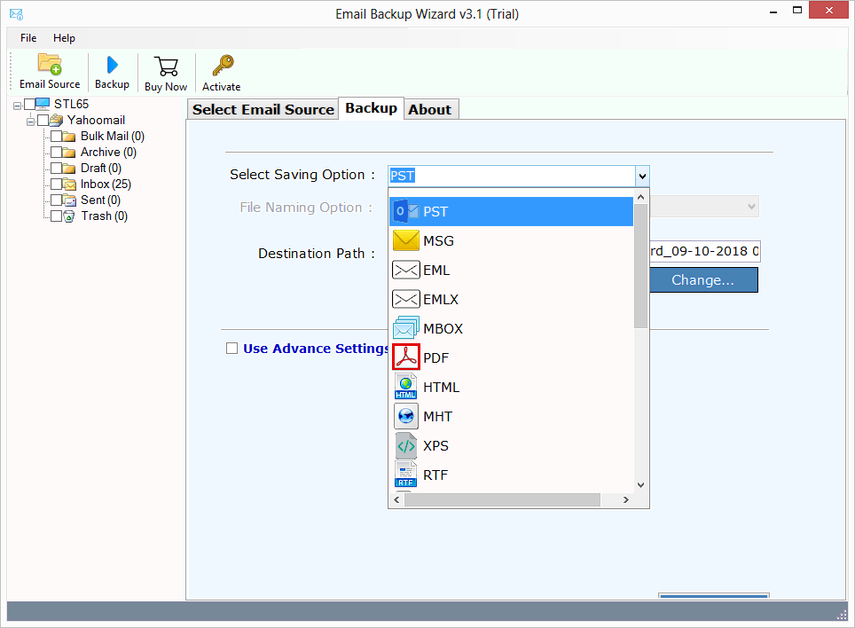
Task: Click the PST combo box field
Action: pos(512,177)
